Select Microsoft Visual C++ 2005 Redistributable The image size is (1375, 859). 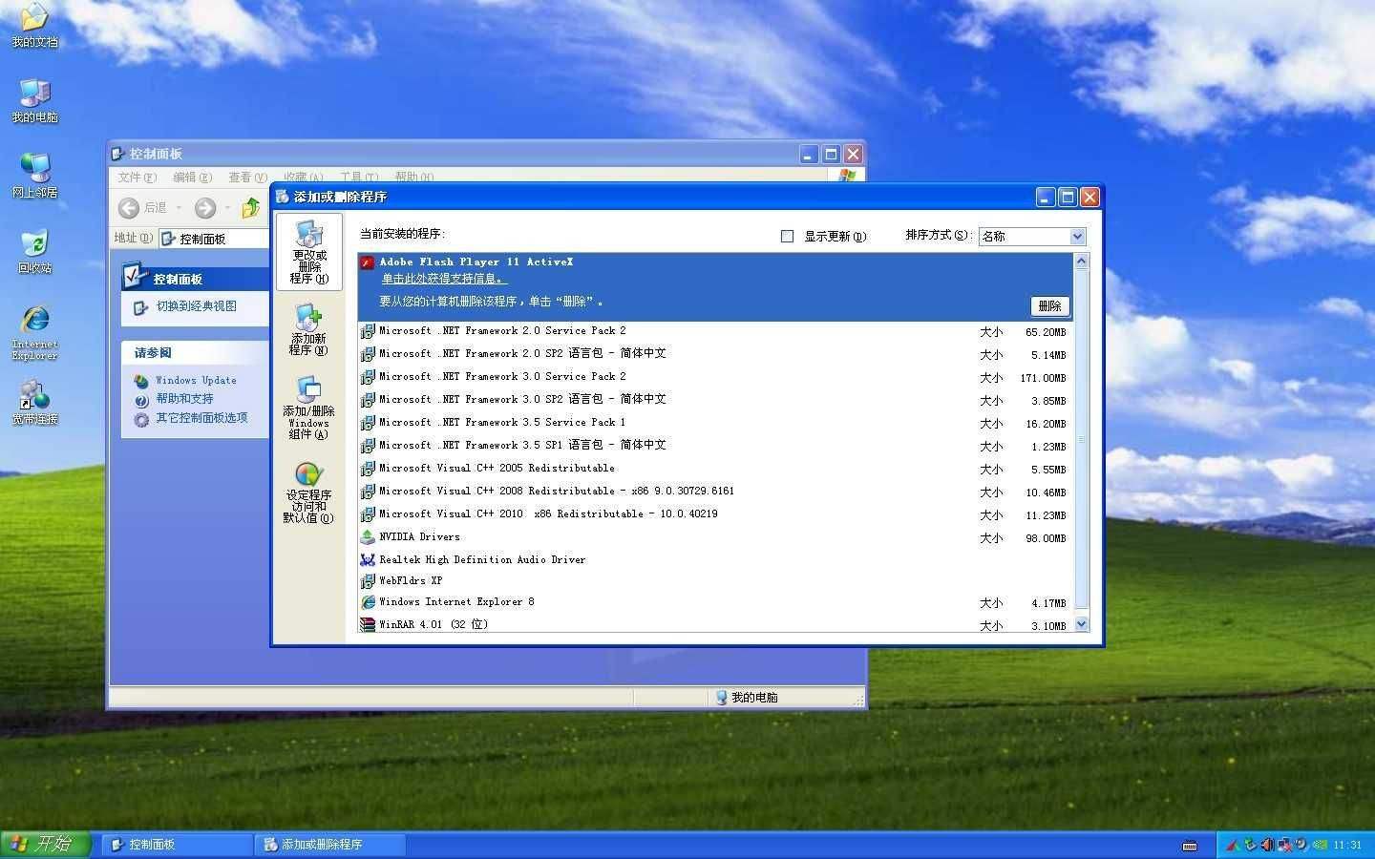[714, 469]
